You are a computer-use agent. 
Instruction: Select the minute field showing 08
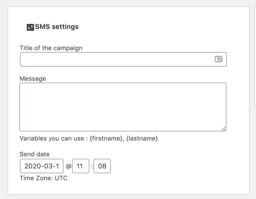pos(102,166)
